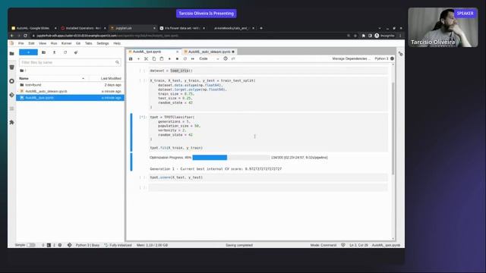Click the tpot.score(X_test, y_test) cell
This screenshot has width=486, height=273.
[x=268, y=177]
